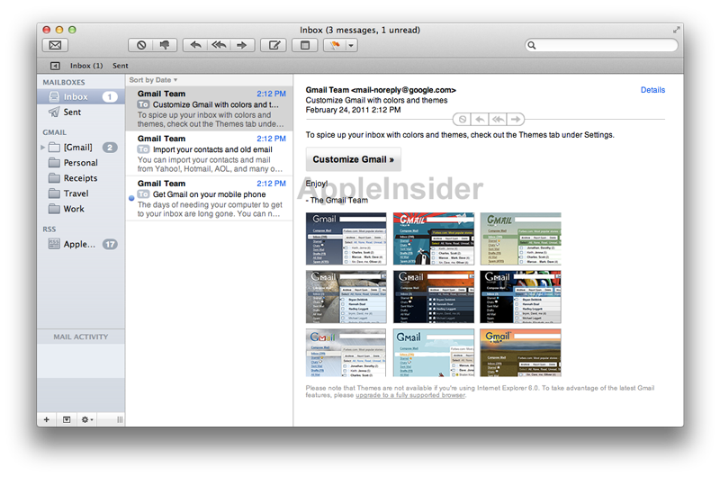720x477 pixels.
Task: Show message header Details
Action: pos(652,90)
